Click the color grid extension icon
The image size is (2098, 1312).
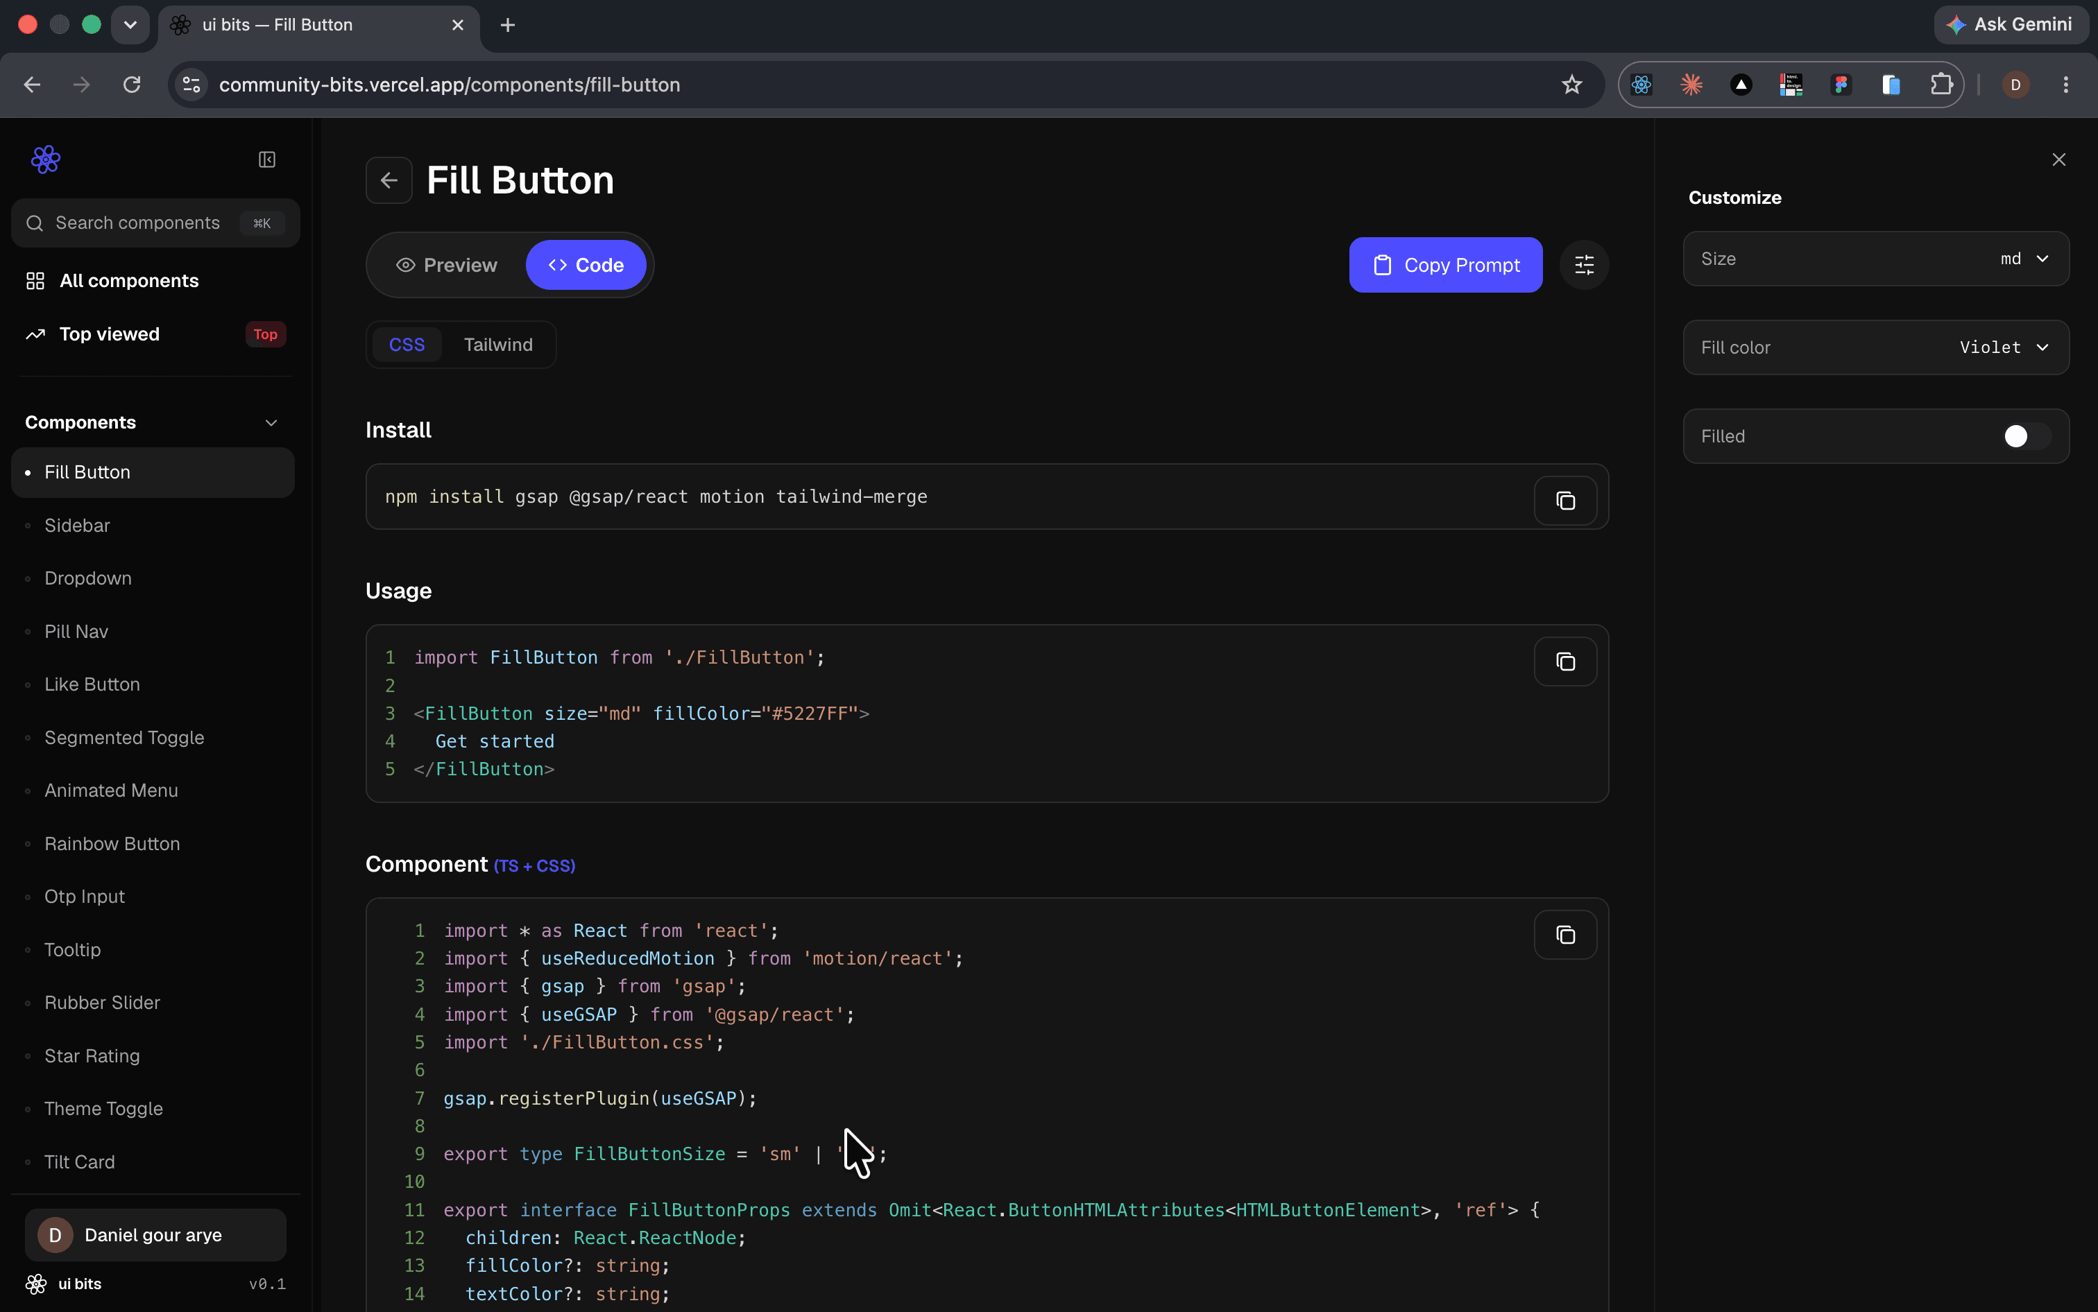[1791, 85]
